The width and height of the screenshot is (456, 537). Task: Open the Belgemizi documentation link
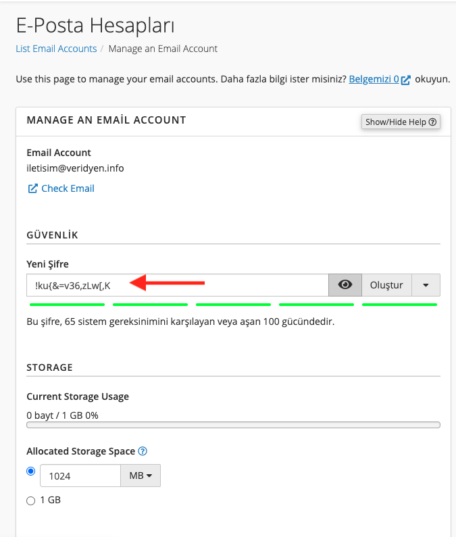(x=374, y=79)
